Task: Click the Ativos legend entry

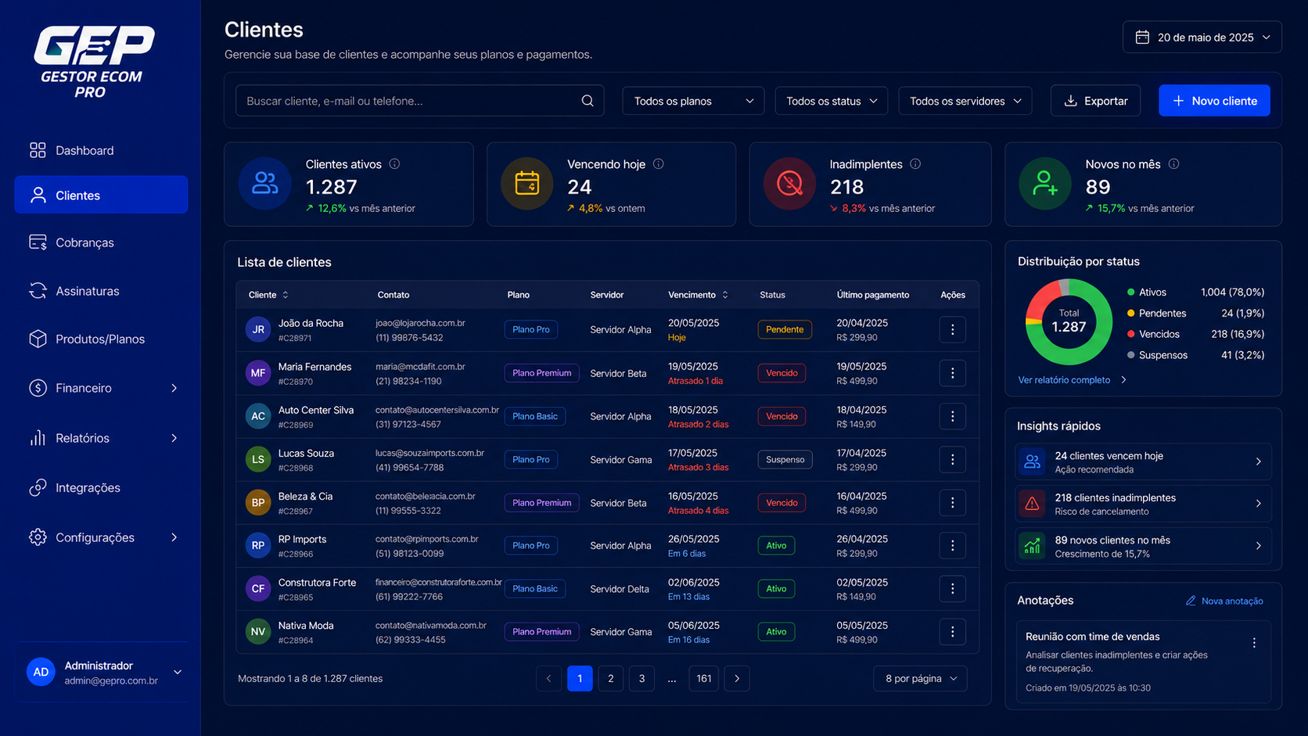Action: (1195, 293)
